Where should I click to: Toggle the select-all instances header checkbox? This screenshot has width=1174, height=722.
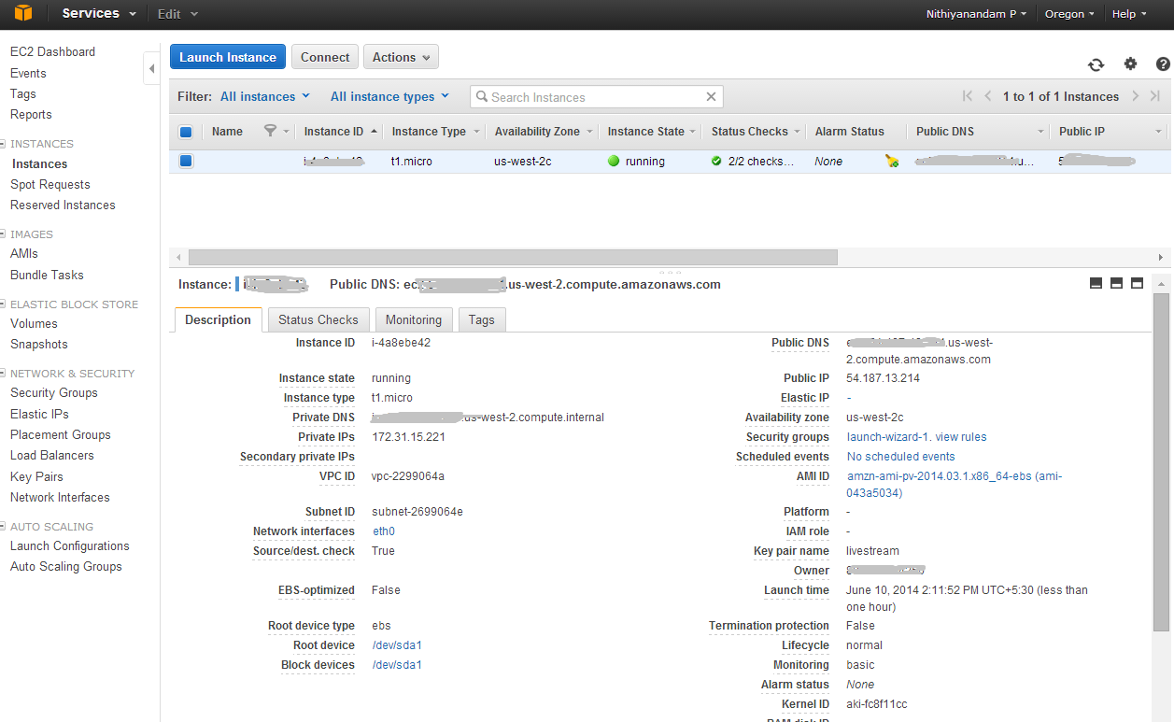(185, 132)
